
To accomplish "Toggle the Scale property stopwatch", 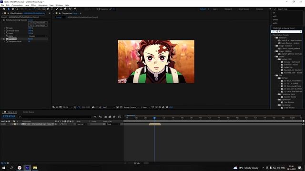I will [7, 28].
